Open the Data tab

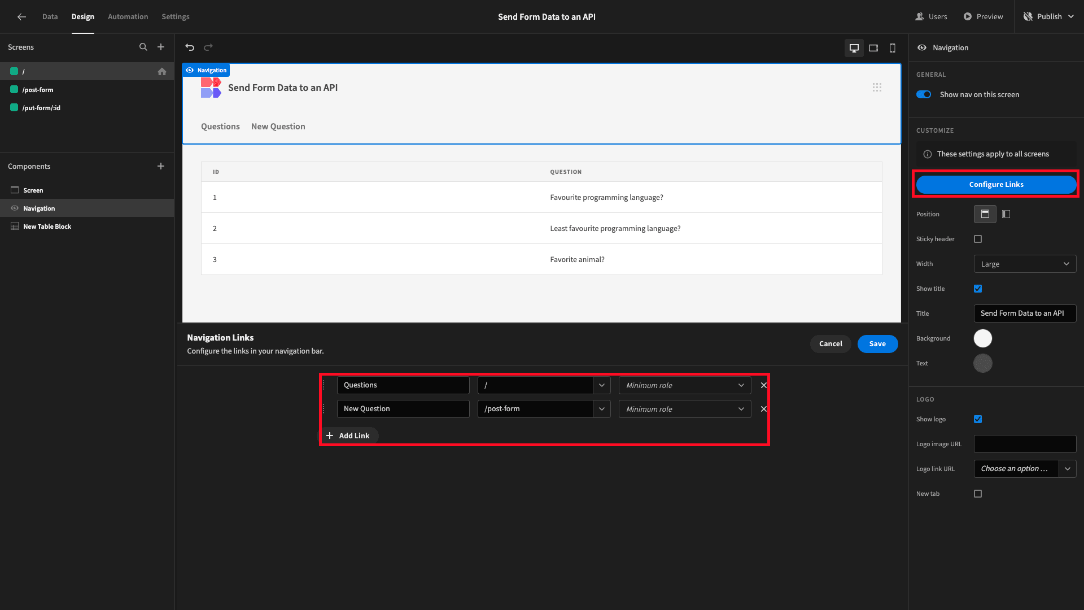(50, 16)
